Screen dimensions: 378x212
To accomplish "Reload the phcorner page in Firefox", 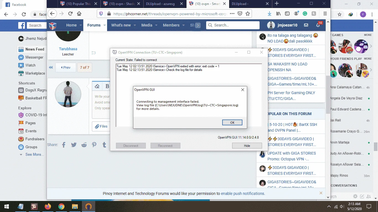I will tap(70, 14).
